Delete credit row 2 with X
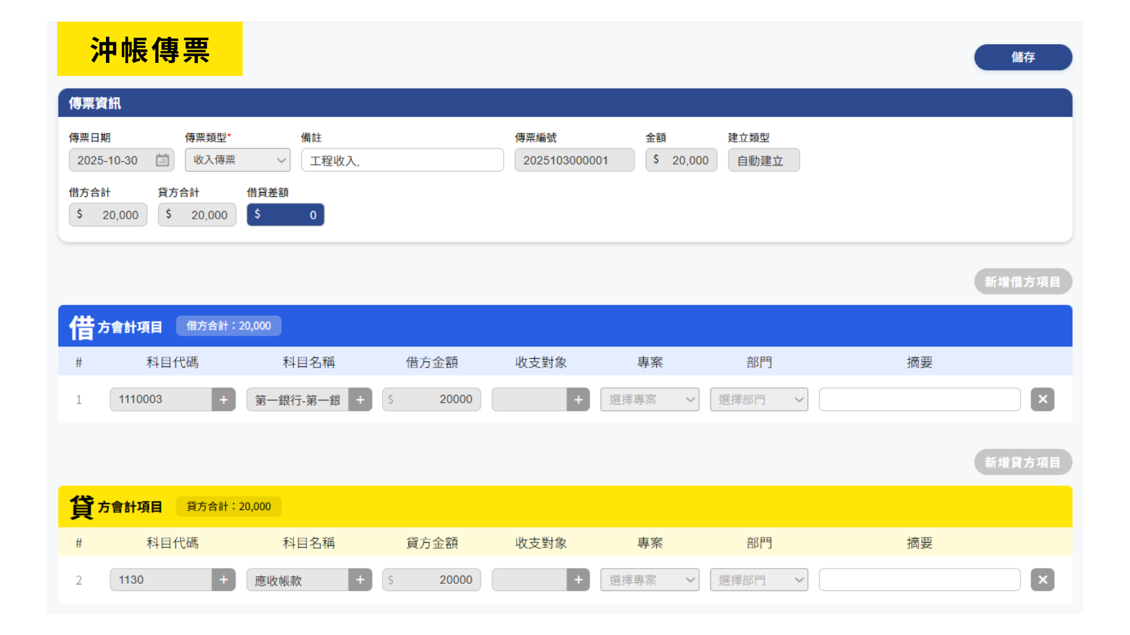Screen dimensions: 1130x635 1042,580
